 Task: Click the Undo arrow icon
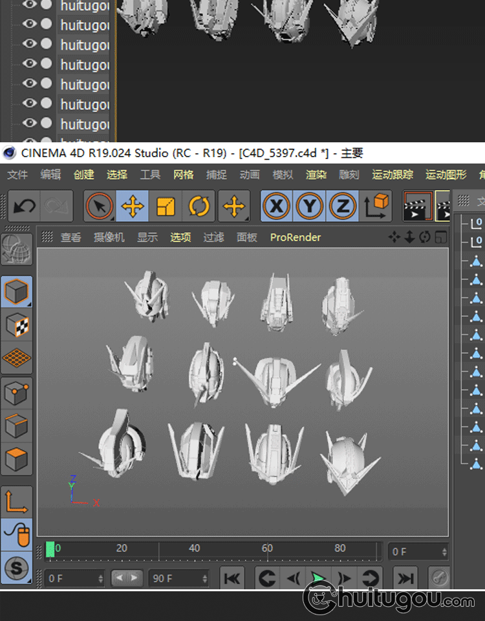coord(25,207)
